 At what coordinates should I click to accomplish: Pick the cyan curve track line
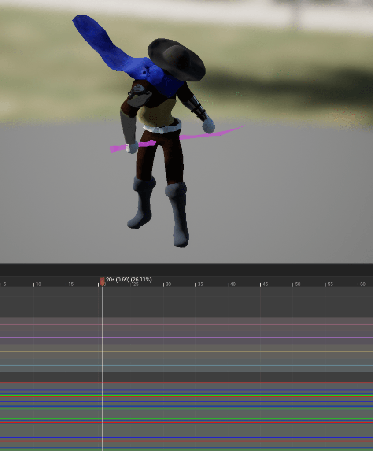pyautogui.click(x=220, y=365)
